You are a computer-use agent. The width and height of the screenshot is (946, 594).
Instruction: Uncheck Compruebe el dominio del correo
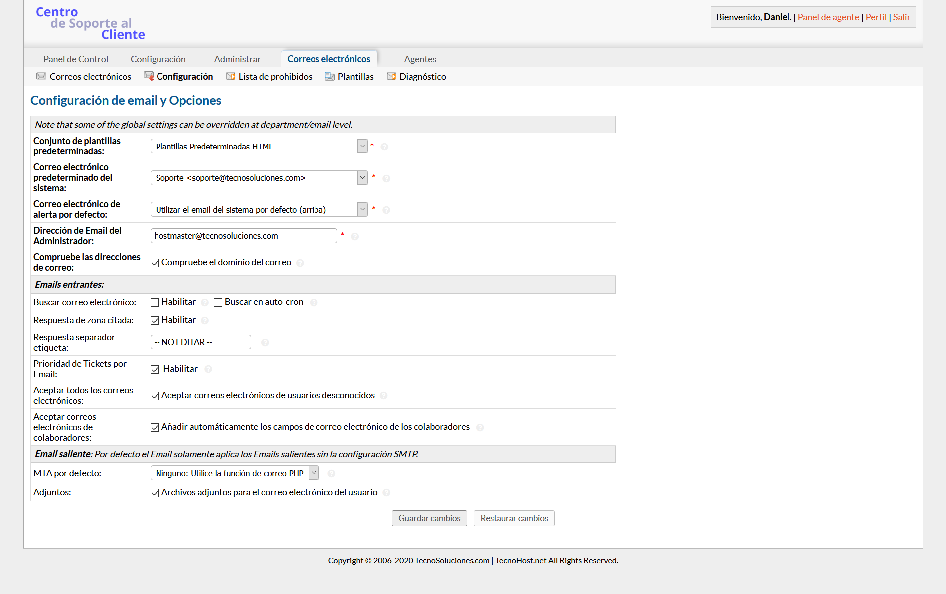[x=155, y=263]
